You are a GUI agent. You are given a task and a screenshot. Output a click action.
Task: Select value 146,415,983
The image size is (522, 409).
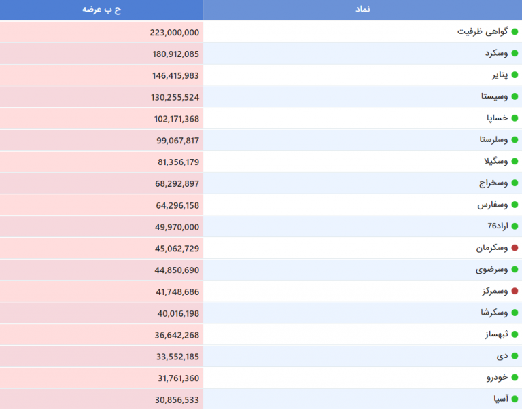coord(176,76)
